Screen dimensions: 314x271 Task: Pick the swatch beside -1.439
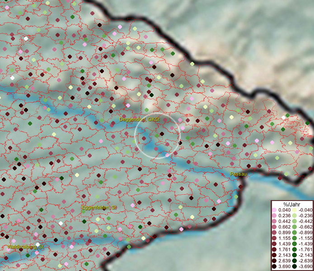(295, 244)
